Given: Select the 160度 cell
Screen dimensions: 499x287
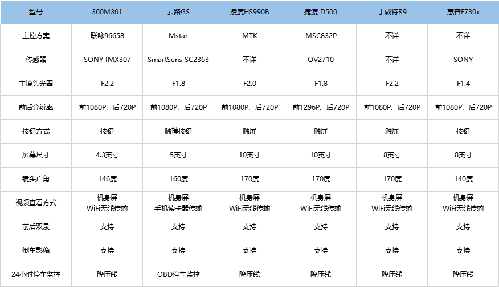Looking at the screenshot, I should tap(178, 179).
